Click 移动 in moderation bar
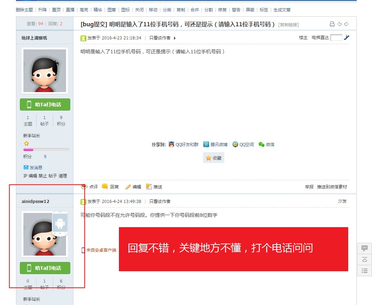Screen dimensions: 372x305 (153, 10)
